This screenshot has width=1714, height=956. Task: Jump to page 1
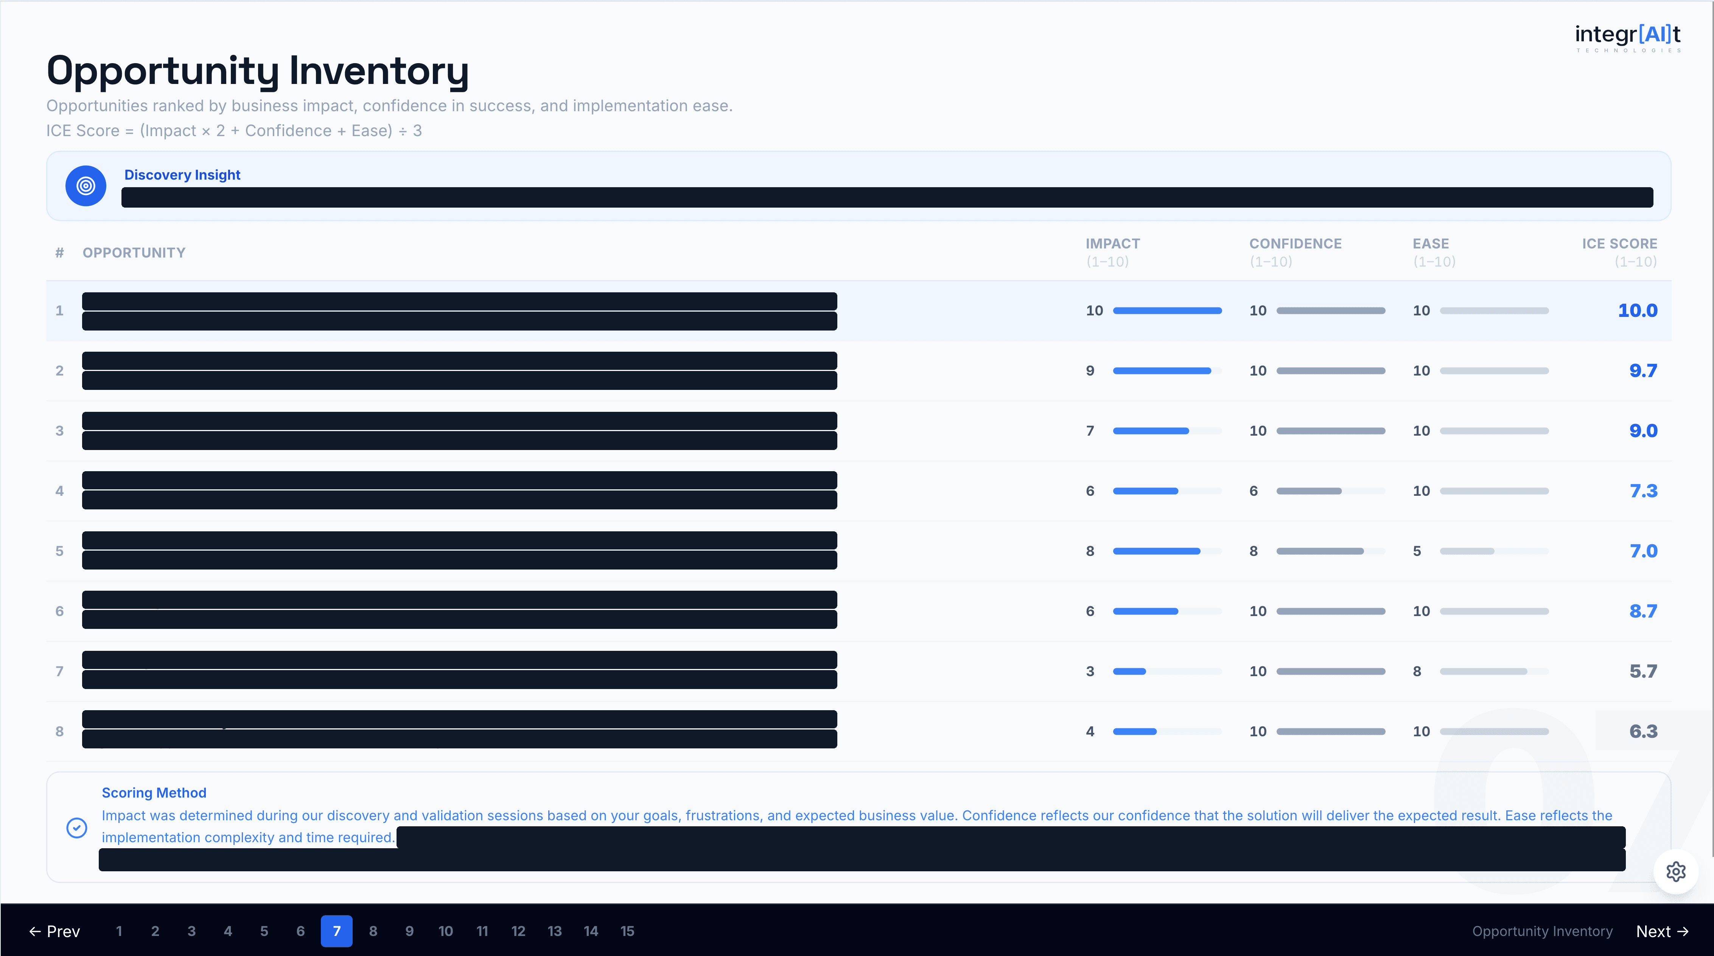(119, 931)
